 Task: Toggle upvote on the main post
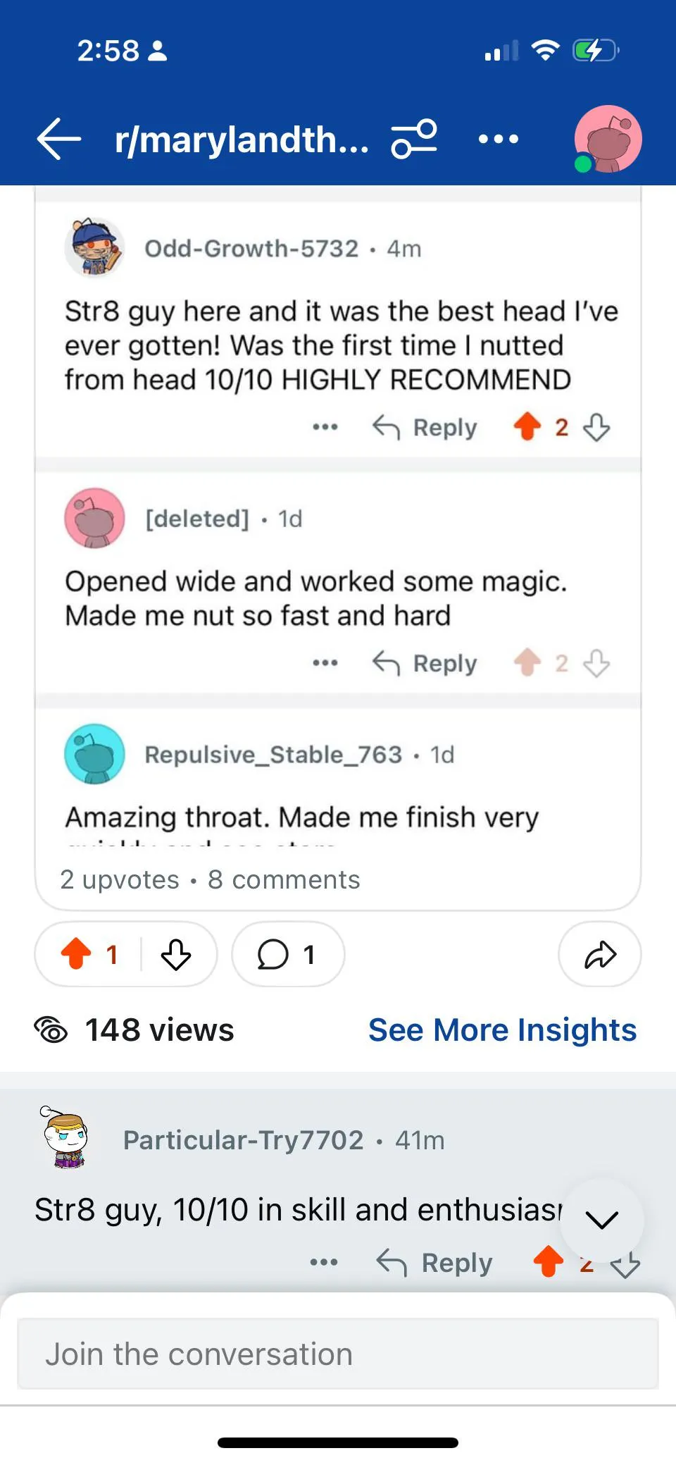click(77, 955)
